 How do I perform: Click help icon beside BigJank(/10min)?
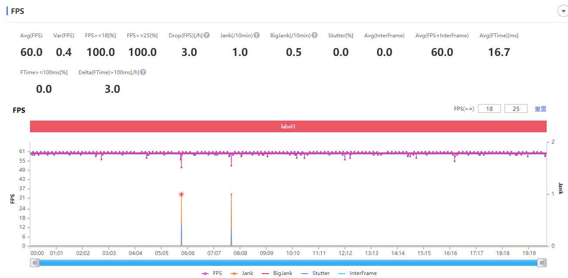point(314,36)
